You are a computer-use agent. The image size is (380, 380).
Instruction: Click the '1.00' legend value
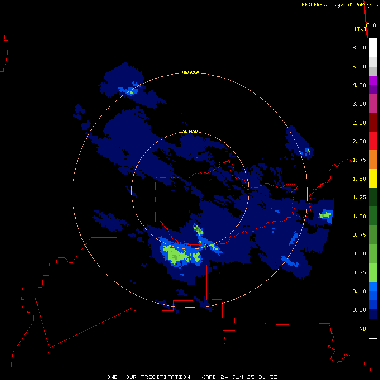point(359,217)
